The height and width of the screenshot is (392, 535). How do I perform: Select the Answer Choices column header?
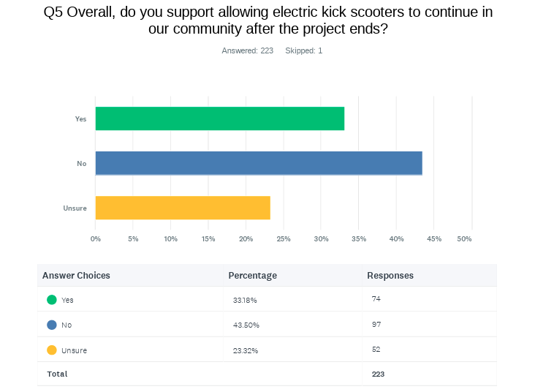pyautogui.click(x=76, y=276)
